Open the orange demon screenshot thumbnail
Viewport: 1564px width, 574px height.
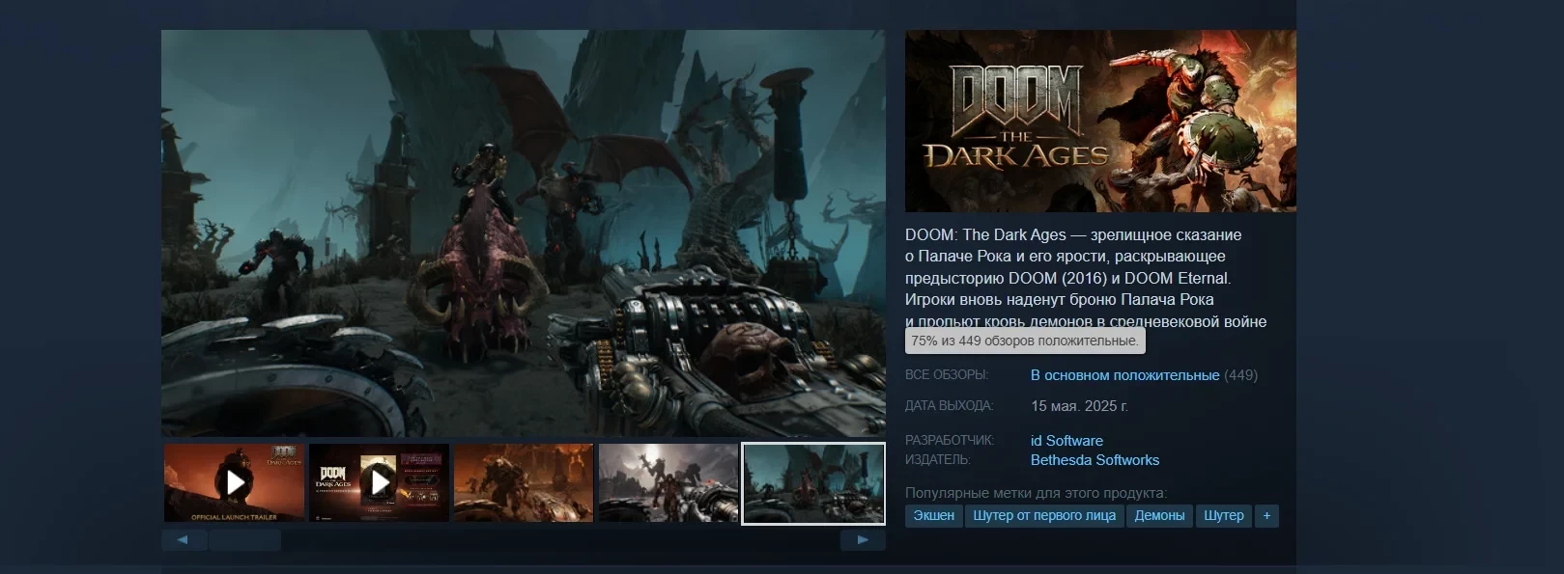[x=524, y=482]
